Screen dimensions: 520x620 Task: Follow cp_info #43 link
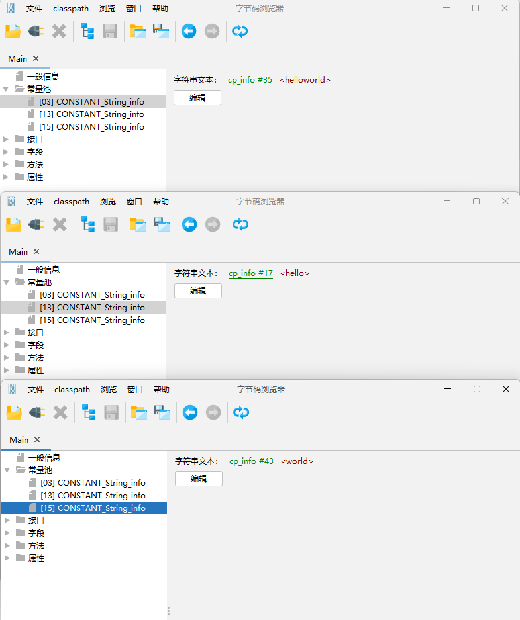pyautogui.click(x=252, y=461)
